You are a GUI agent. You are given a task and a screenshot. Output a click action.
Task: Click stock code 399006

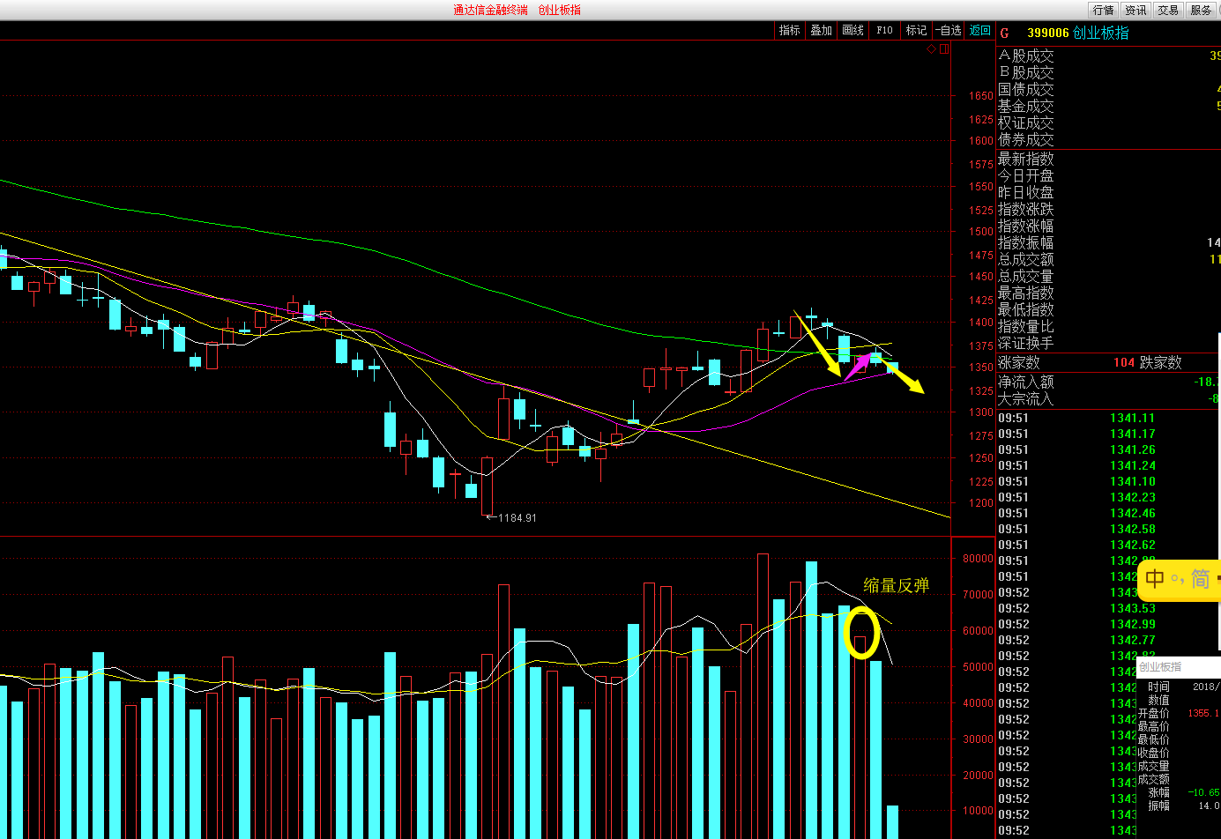click(x=1047, y=33)
